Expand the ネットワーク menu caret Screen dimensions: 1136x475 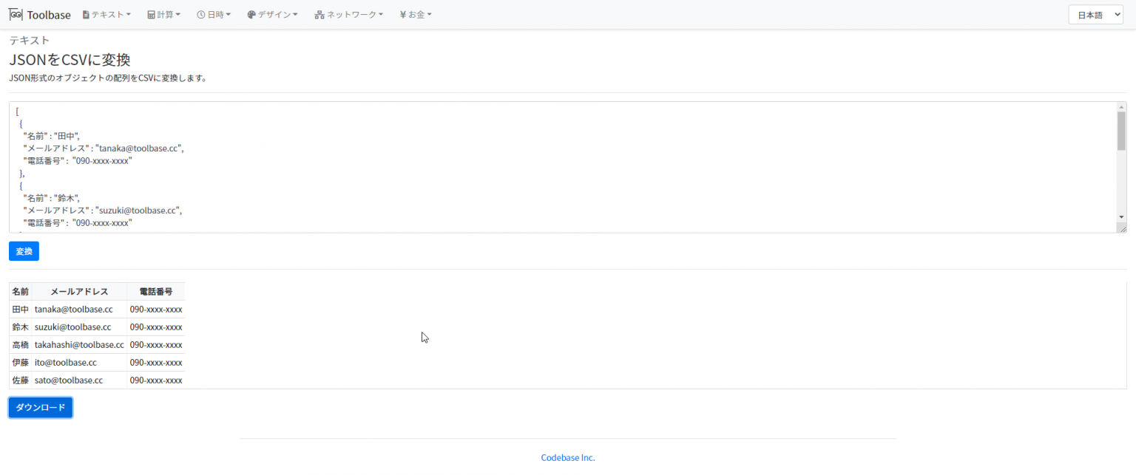click(381, 15)
